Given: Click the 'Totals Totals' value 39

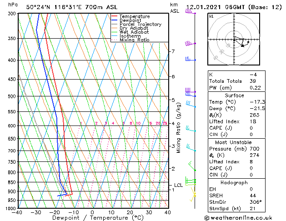Looking at the screenshot, I should tap(253, 81).
